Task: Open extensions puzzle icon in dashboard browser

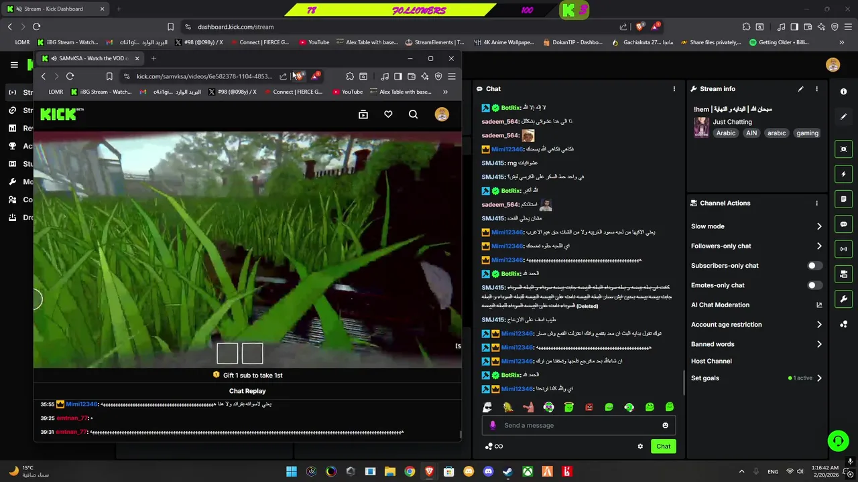Action: click(x=746, y=27)
